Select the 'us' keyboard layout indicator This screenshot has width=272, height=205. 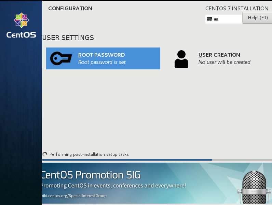[x=223, y=19]
